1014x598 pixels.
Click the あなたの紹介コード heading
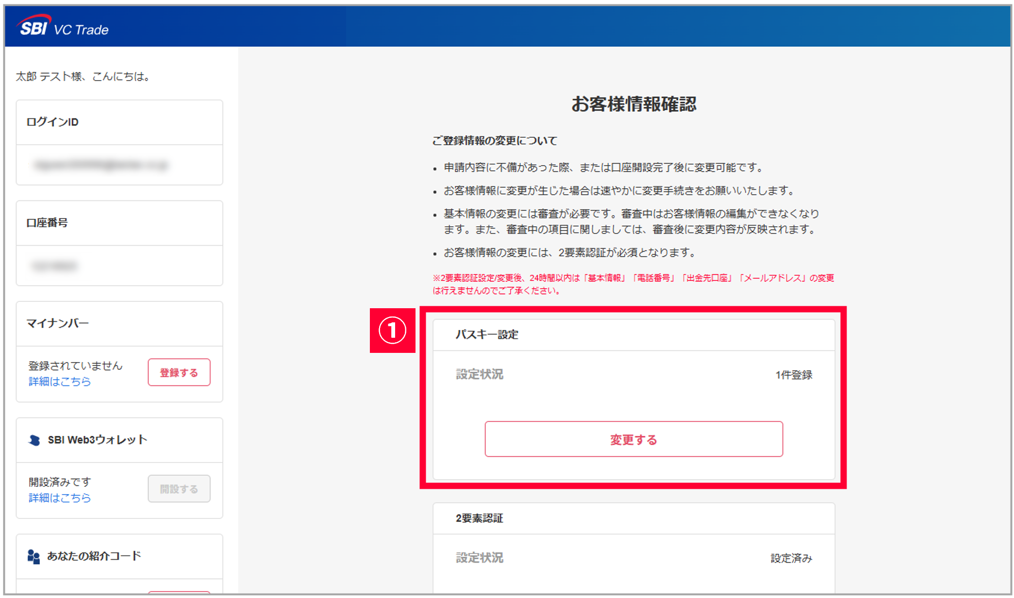(94, 556)
